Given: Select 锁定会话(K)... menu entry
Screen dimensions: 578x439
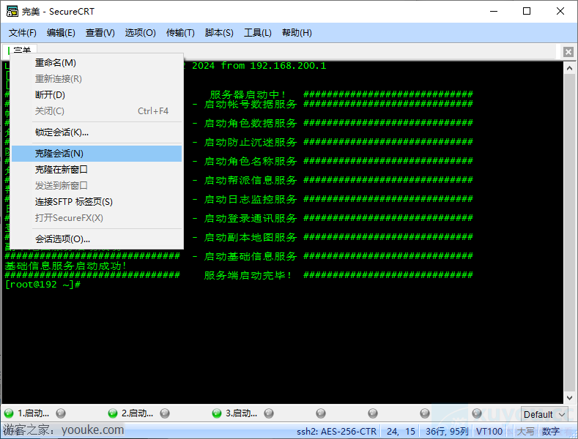Looking at the screenshot, I should point(62,132).
